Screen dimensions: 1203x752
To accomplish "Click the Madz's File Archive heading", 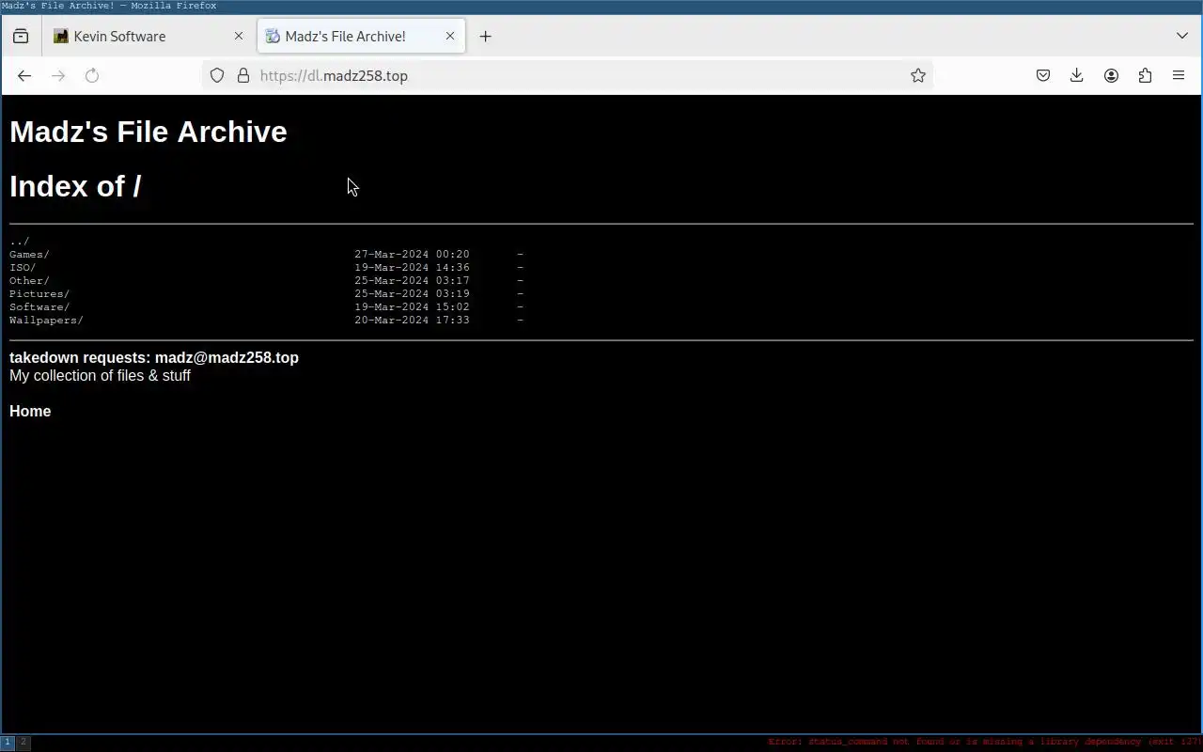I will click(x=148, y=132).
